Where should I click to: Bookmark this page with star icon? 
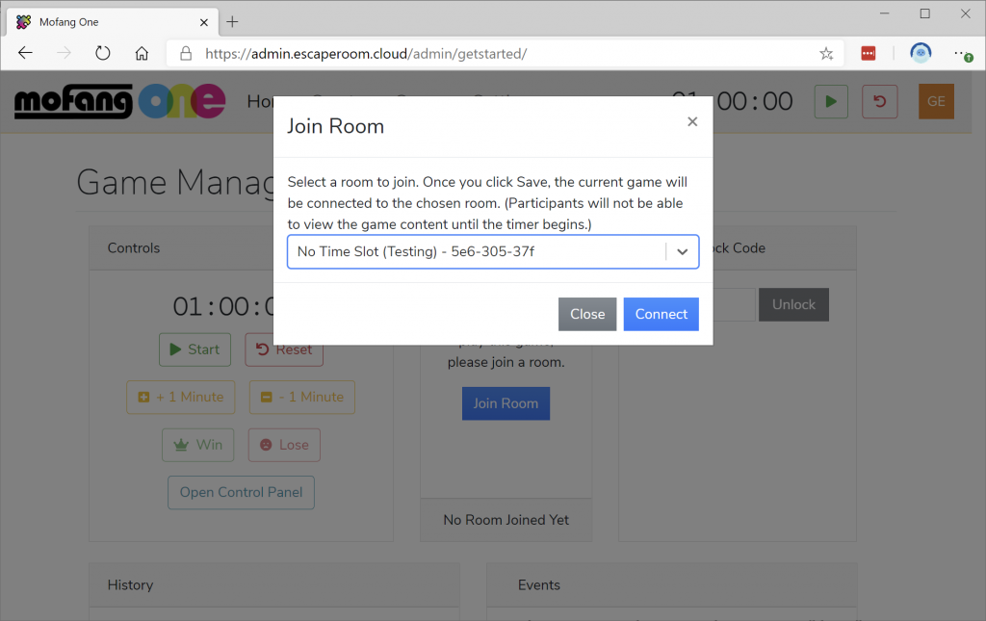click(x=826, y=54)
